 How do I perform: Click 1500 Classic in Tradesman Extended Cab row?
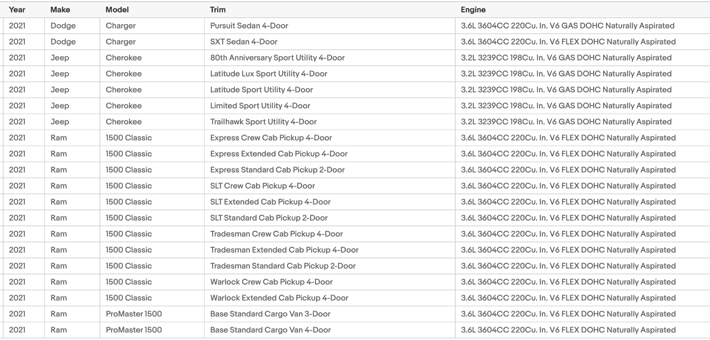point(129,249)
